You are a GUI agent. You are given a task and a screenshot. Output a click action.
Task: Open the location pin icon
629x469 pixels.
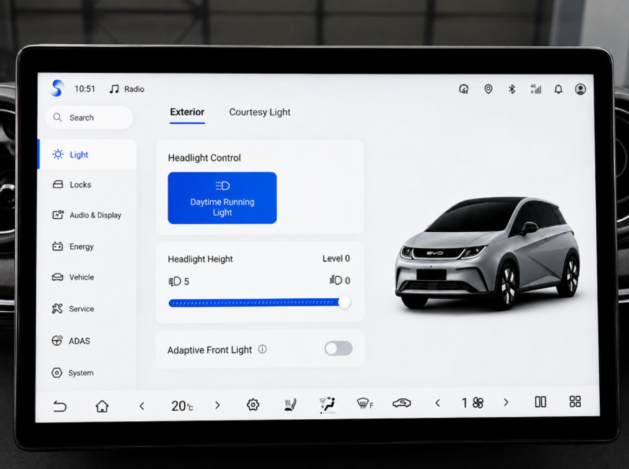(x=488, y=89)
